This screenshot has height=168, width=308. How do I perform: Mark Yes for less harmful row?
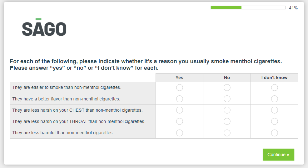pos(179,133)
